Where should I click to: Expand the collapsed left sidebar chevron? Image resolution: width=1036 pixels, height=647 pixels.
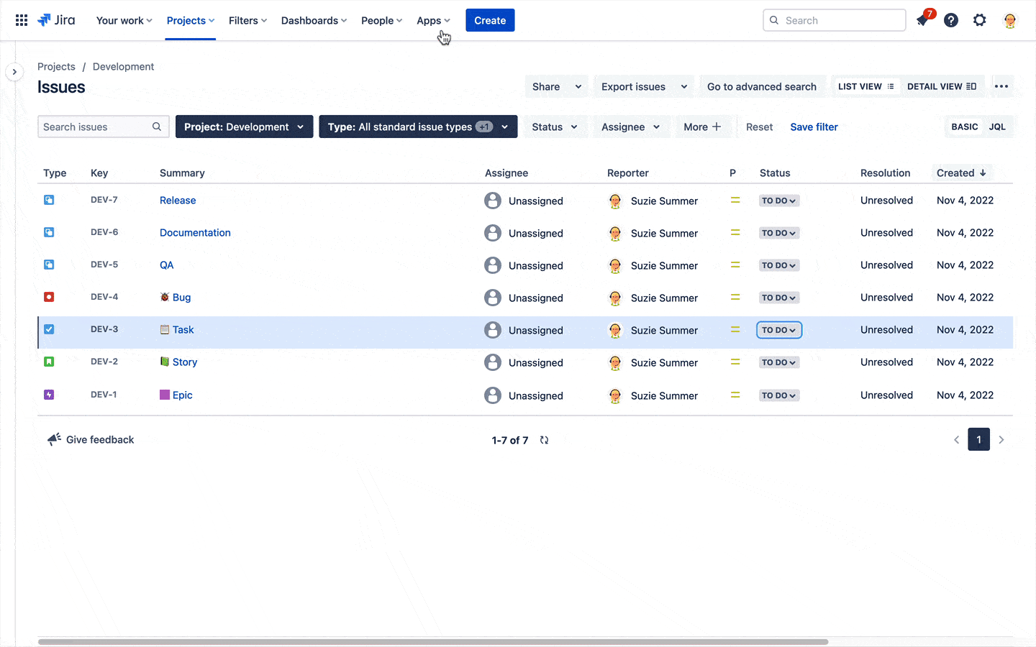14,72
